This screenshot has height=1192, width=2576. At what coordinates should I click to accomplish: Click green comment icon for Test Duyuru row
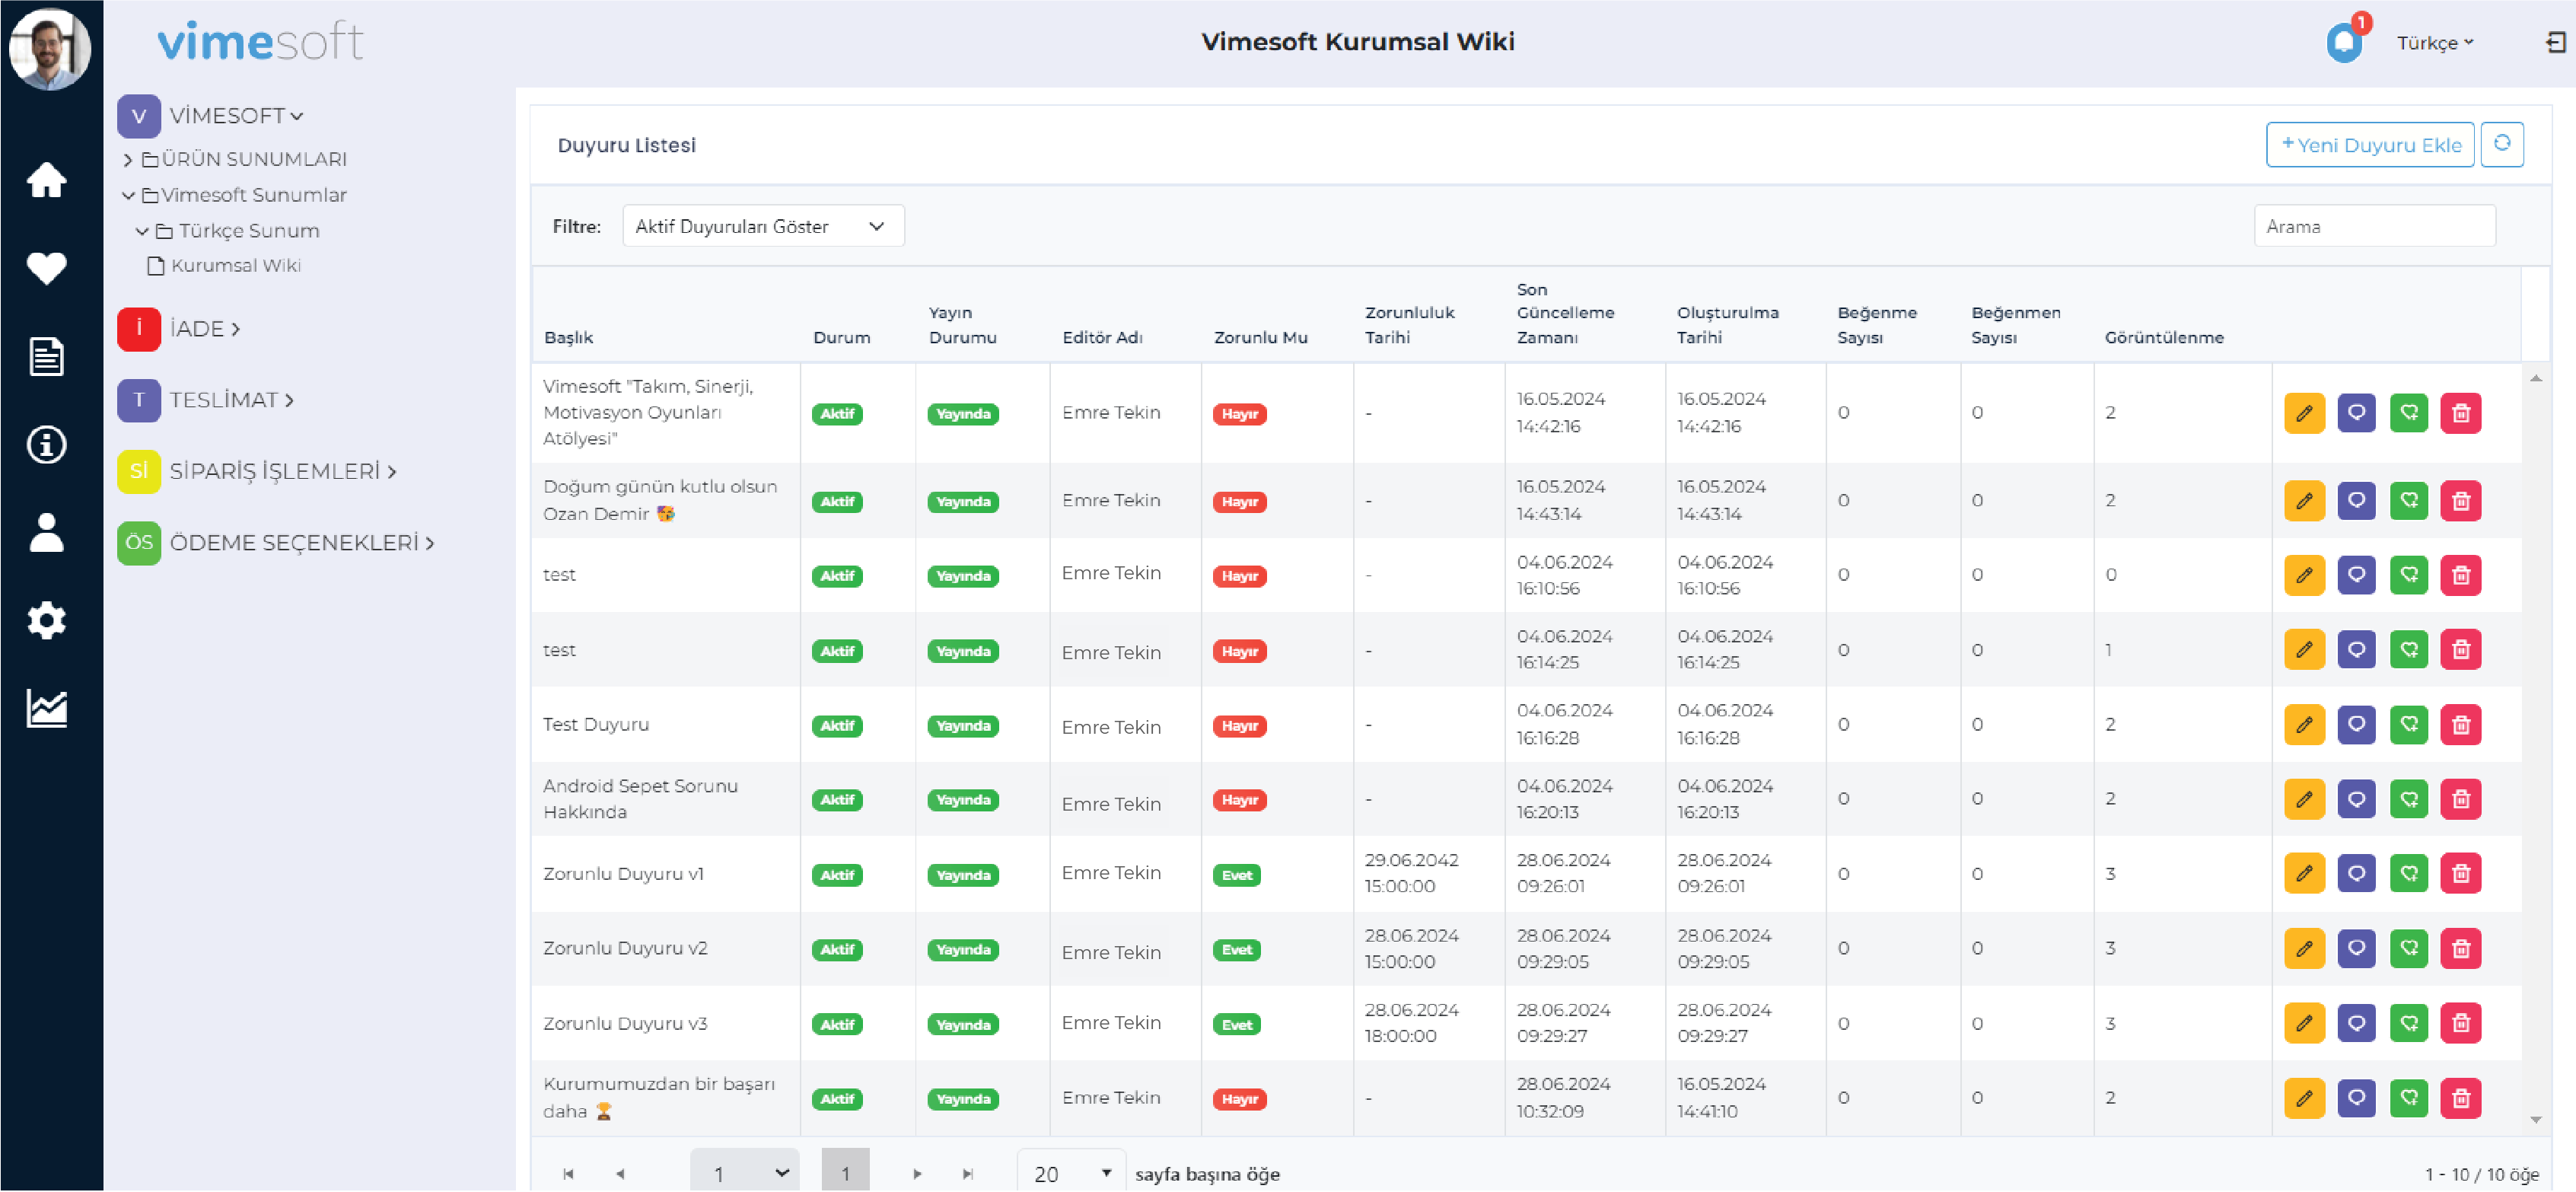(x=2409, y=724)
